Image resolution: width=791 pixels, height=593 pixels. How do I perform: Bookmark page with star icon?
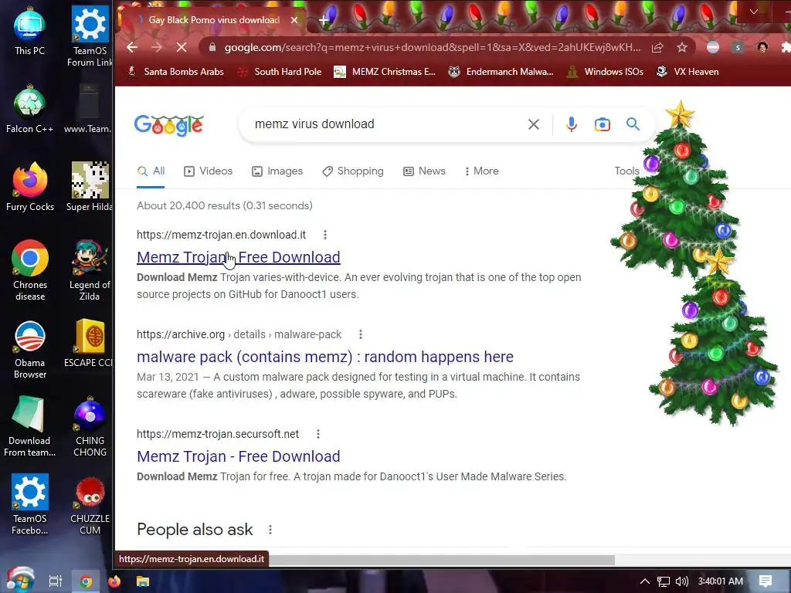682,47
